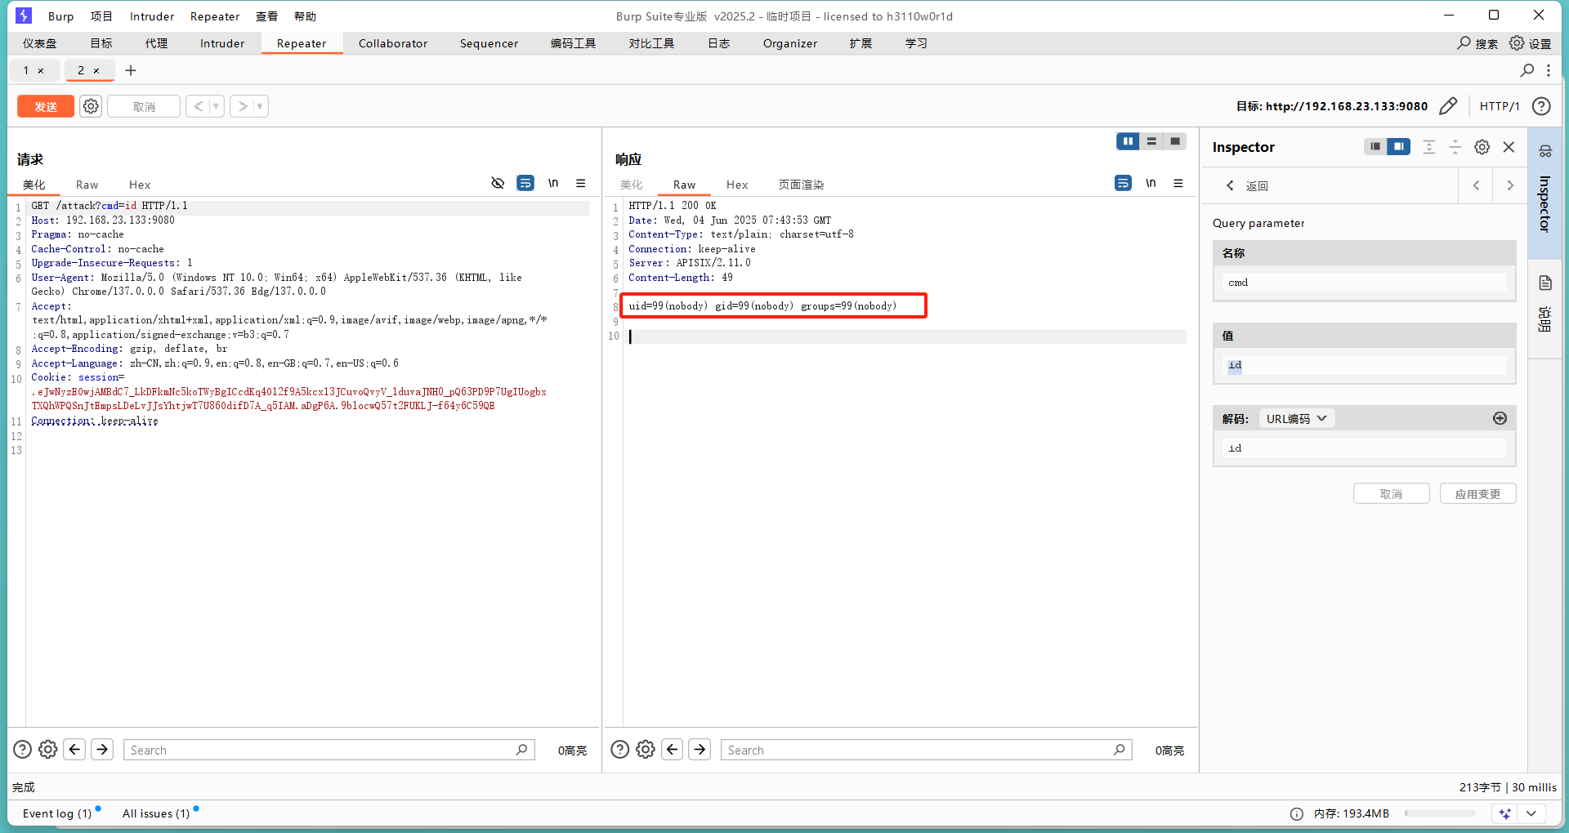Toggle \n non-printable chars in response
The image size is (1569, 833).
[x=1151, y=183]
